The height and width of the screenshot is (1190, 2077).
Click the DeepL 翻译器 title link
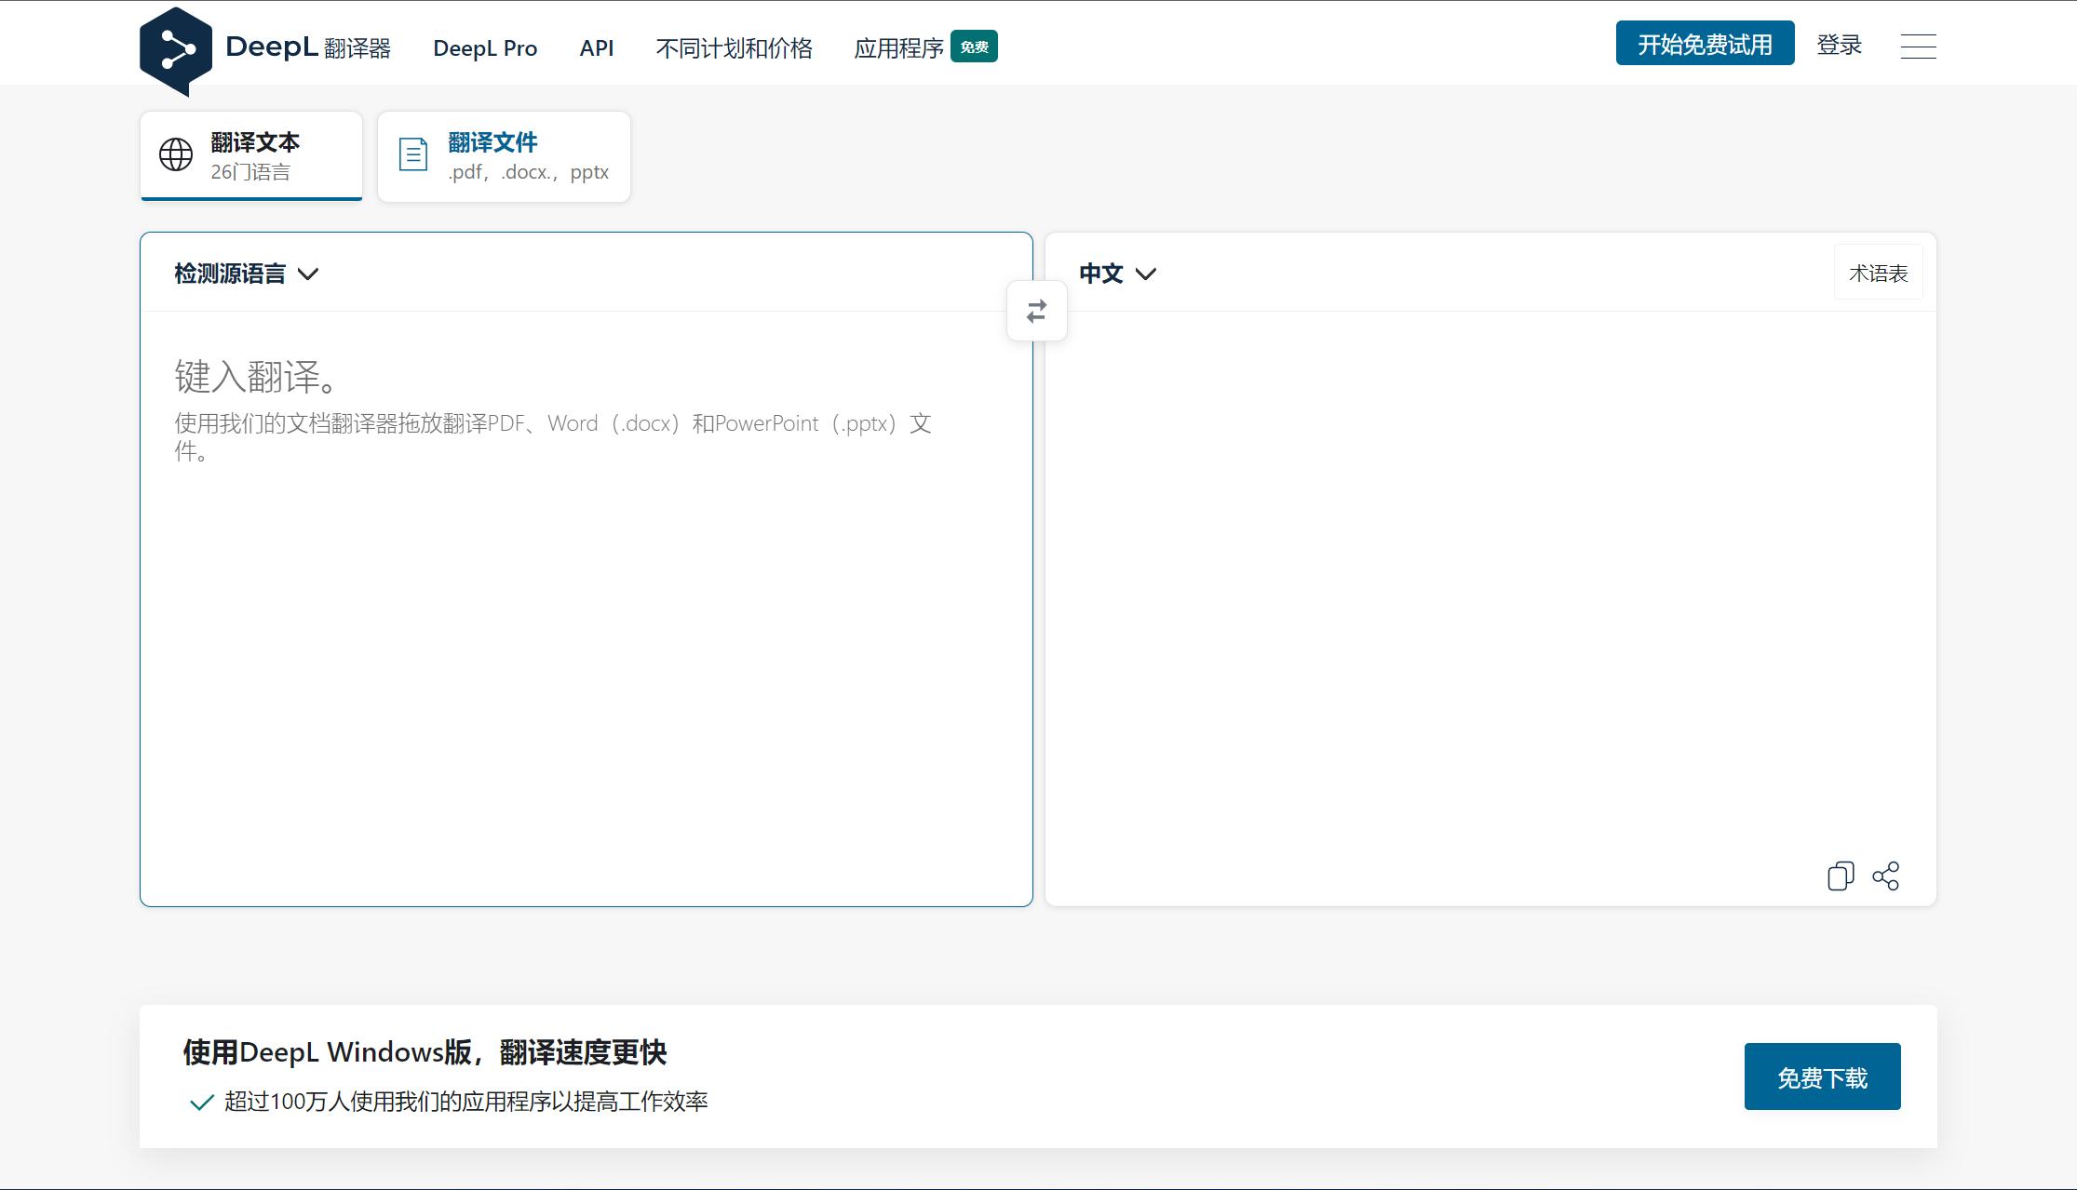point(308,47)
